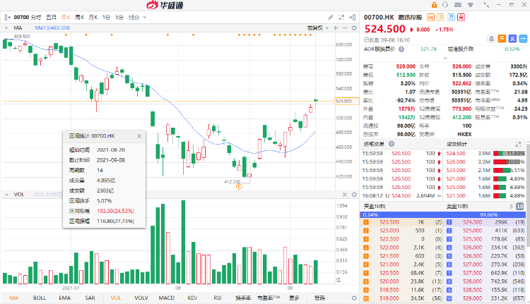Click the 逐笔交易 help question icon
This screenshot has width=530, height=304.
pyautogui.click(x=391, y=144)
